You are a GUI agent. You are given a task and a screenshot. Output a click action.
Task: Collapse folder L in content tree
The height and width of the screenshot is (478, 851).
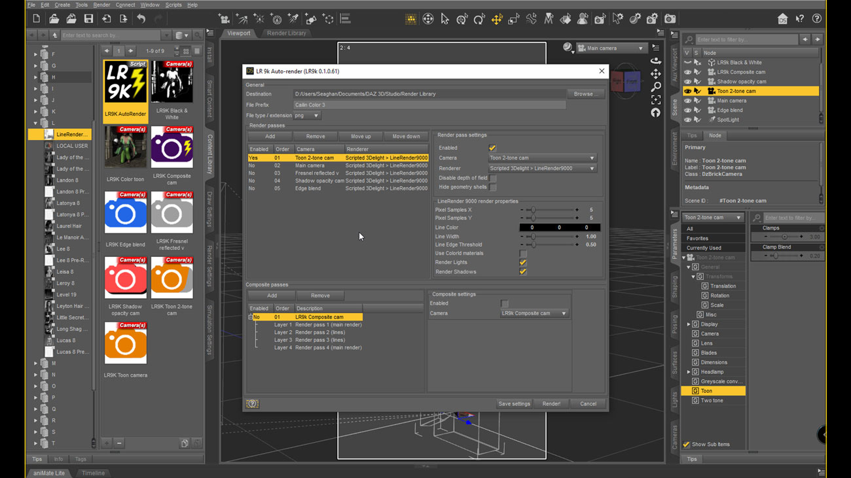coord(35,123)
